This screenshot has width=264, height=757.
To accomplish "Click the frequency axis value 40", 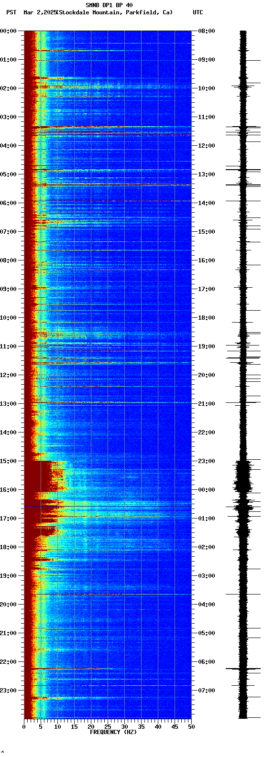I will 158,727.
